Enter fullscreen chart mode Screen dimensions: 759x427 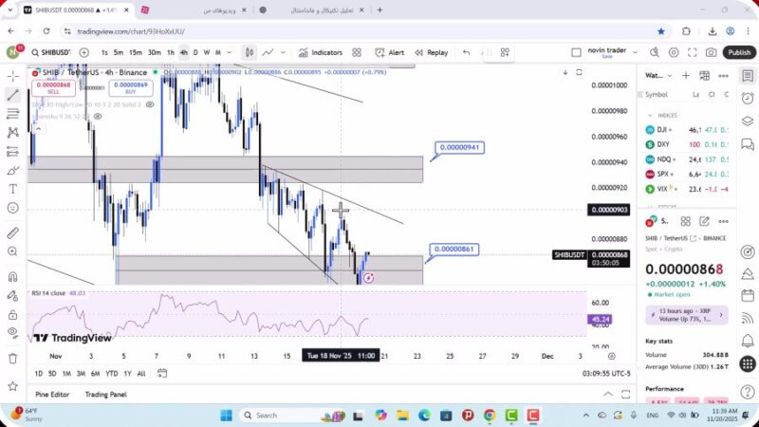pos(694,53)
